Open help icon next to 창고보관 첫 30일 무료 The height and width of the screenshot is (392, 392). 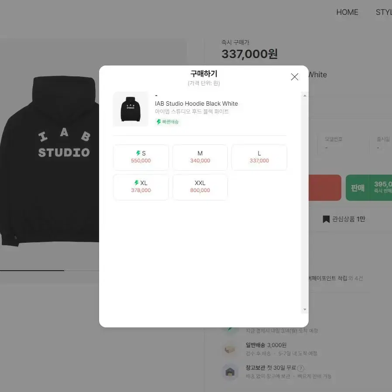pos(301,368)
